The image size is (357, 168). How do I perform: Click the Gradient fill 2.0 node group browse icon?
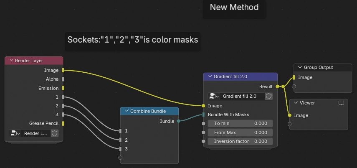[x=213, y=96]
